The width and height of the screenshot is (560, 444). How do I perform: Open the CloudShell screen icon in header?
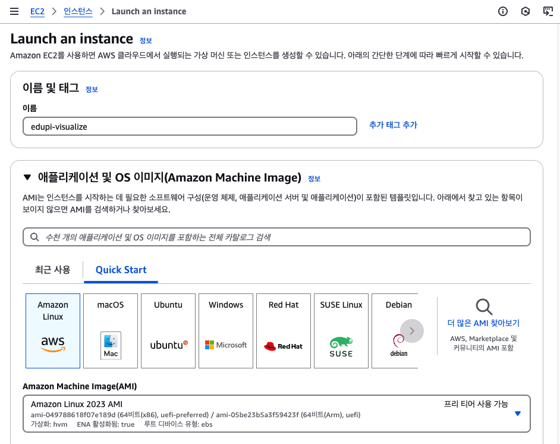click(548, 11)
